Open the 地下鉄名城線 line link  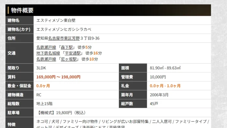(x=48, y=53)
